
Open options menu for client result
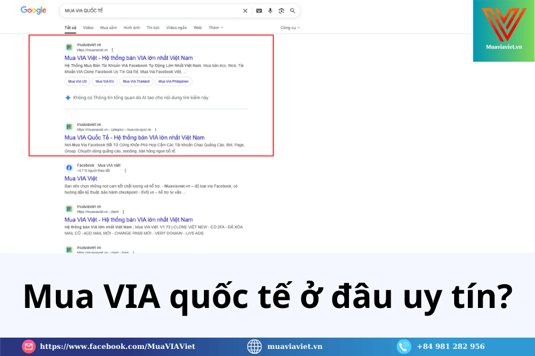(x=123, y=212)
